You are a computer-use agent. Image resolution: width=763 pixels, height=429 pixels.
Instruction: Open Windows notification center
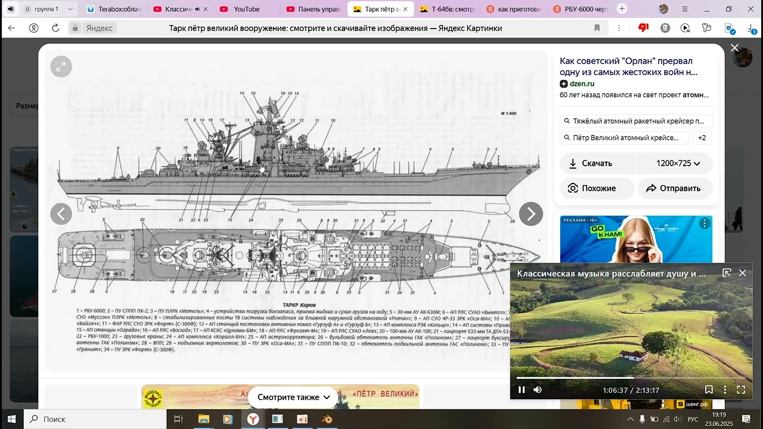(x=746, y=419)
